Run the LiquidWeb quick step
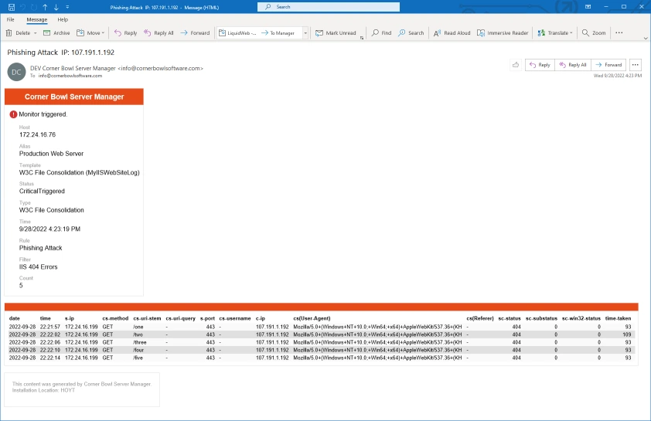 click(x=237, y=32)
